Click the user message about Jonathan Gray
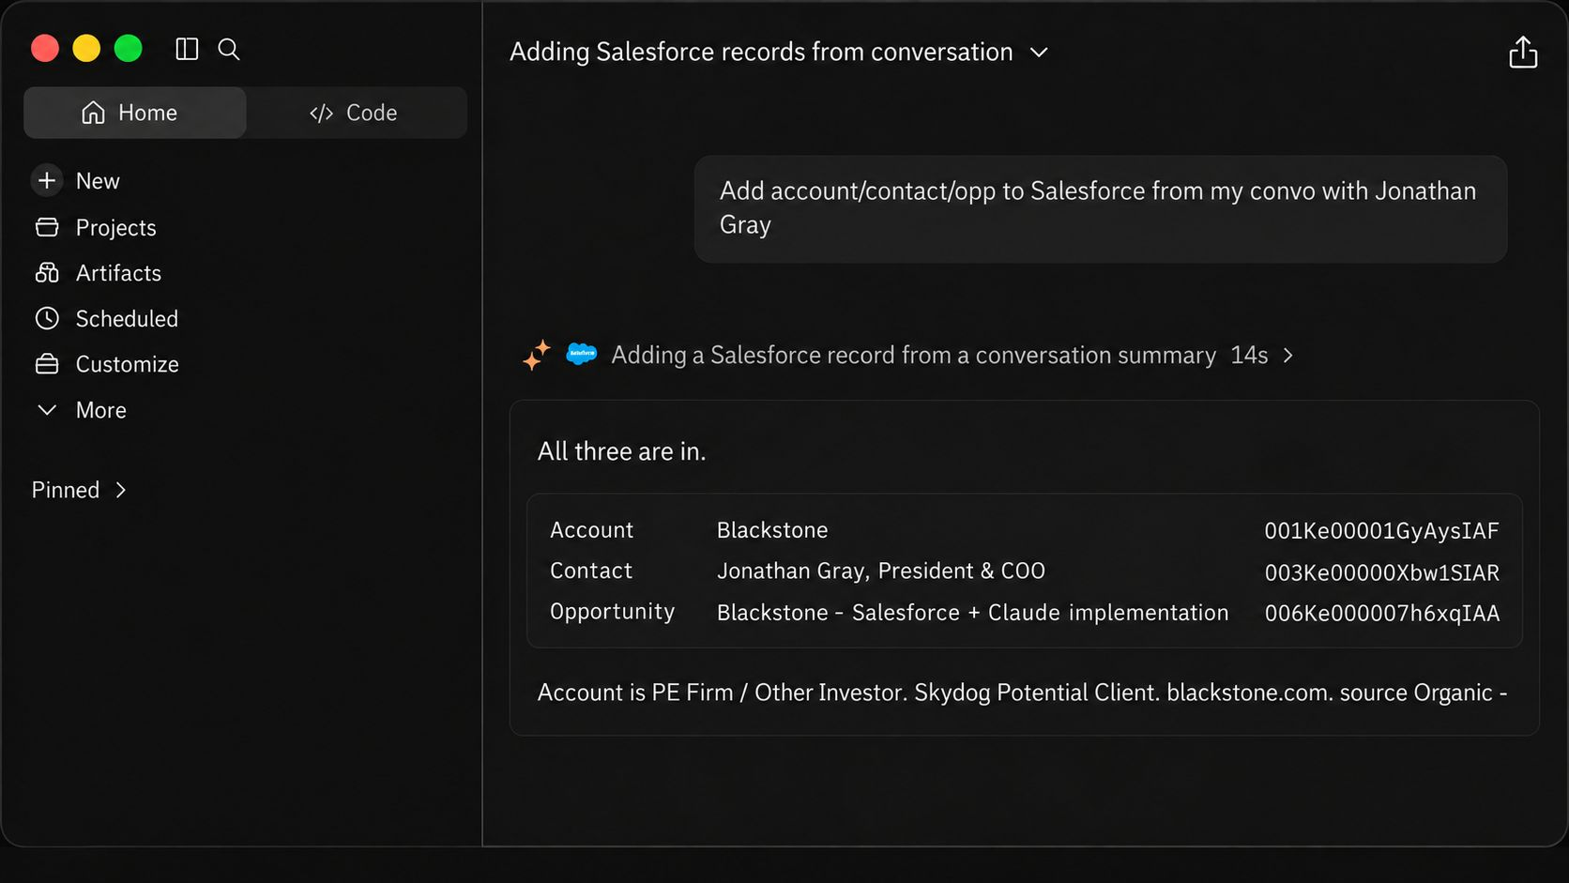Screen dimensions: 1569x883 [1101, 208]
